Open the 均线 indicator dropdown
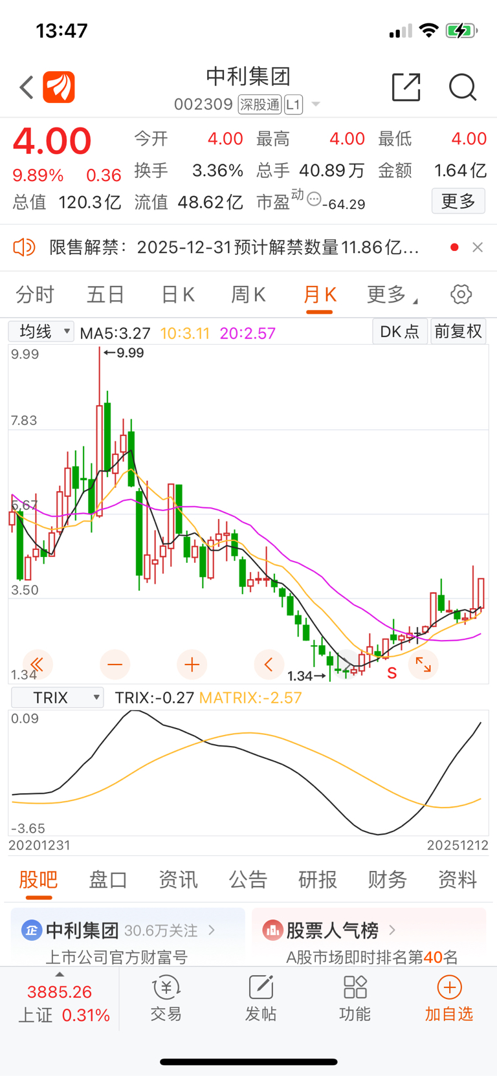 [x=41, y=331]
